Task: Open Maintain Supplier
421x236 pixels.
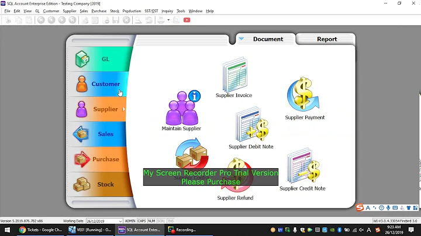Action: tap(182, 110)
